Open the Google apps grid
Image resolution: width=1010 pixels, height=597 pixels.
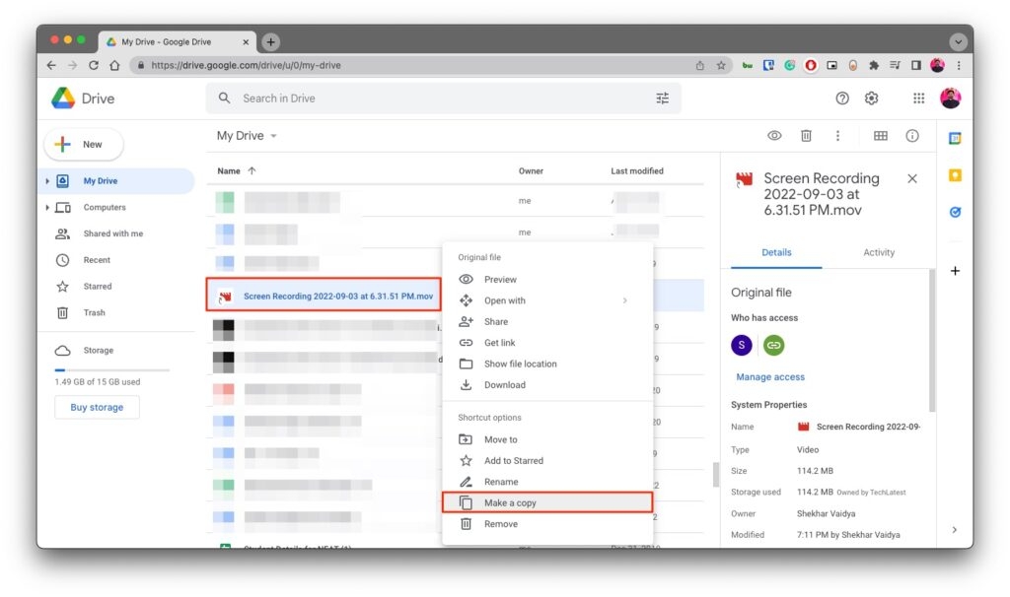(x=918, y=99)
